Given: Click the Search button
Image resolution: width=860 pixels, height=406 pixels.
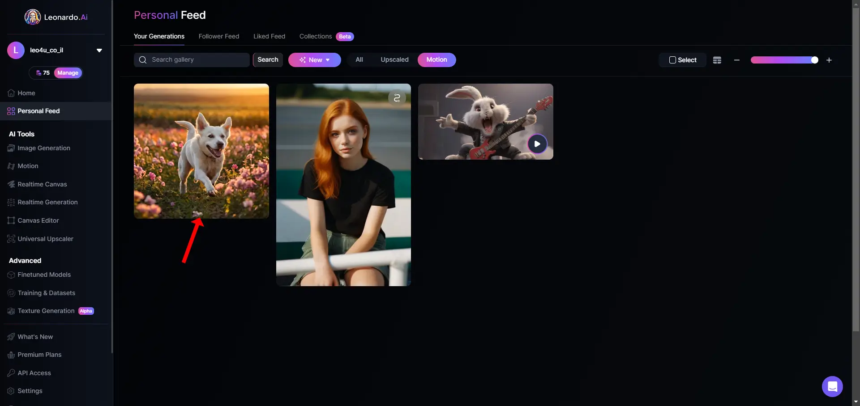Looking at the screenshot, I should tap(268, 59).
